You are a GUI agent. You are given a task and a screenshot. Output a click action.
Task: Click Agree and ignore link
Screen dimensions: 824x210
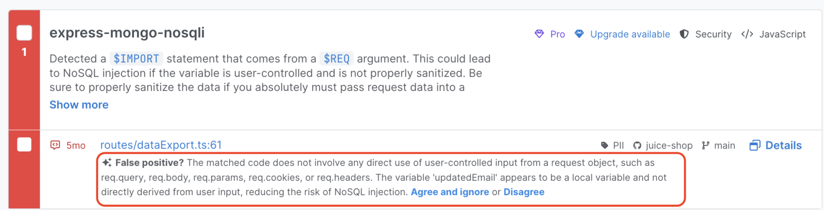point(450,192)
